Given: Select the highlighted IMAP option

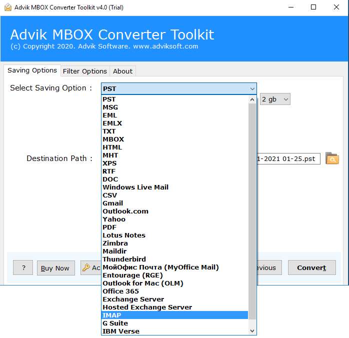Looking at the screenshot, I should click(174, 315).
